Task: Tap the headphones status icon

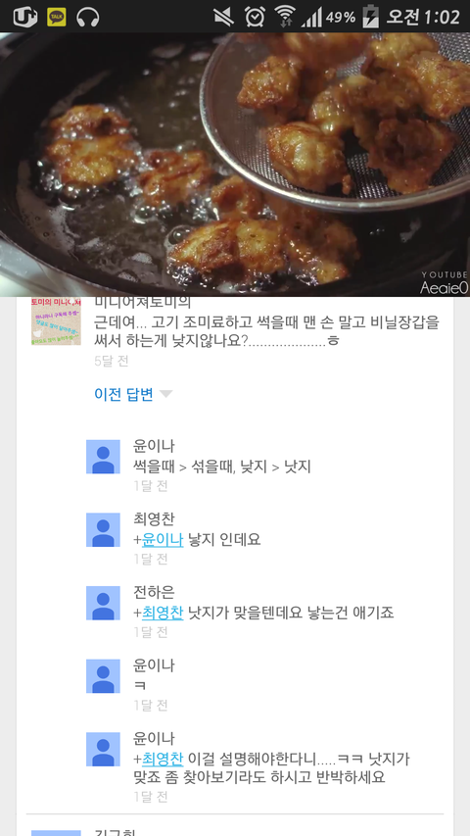Action: (88, 17)
